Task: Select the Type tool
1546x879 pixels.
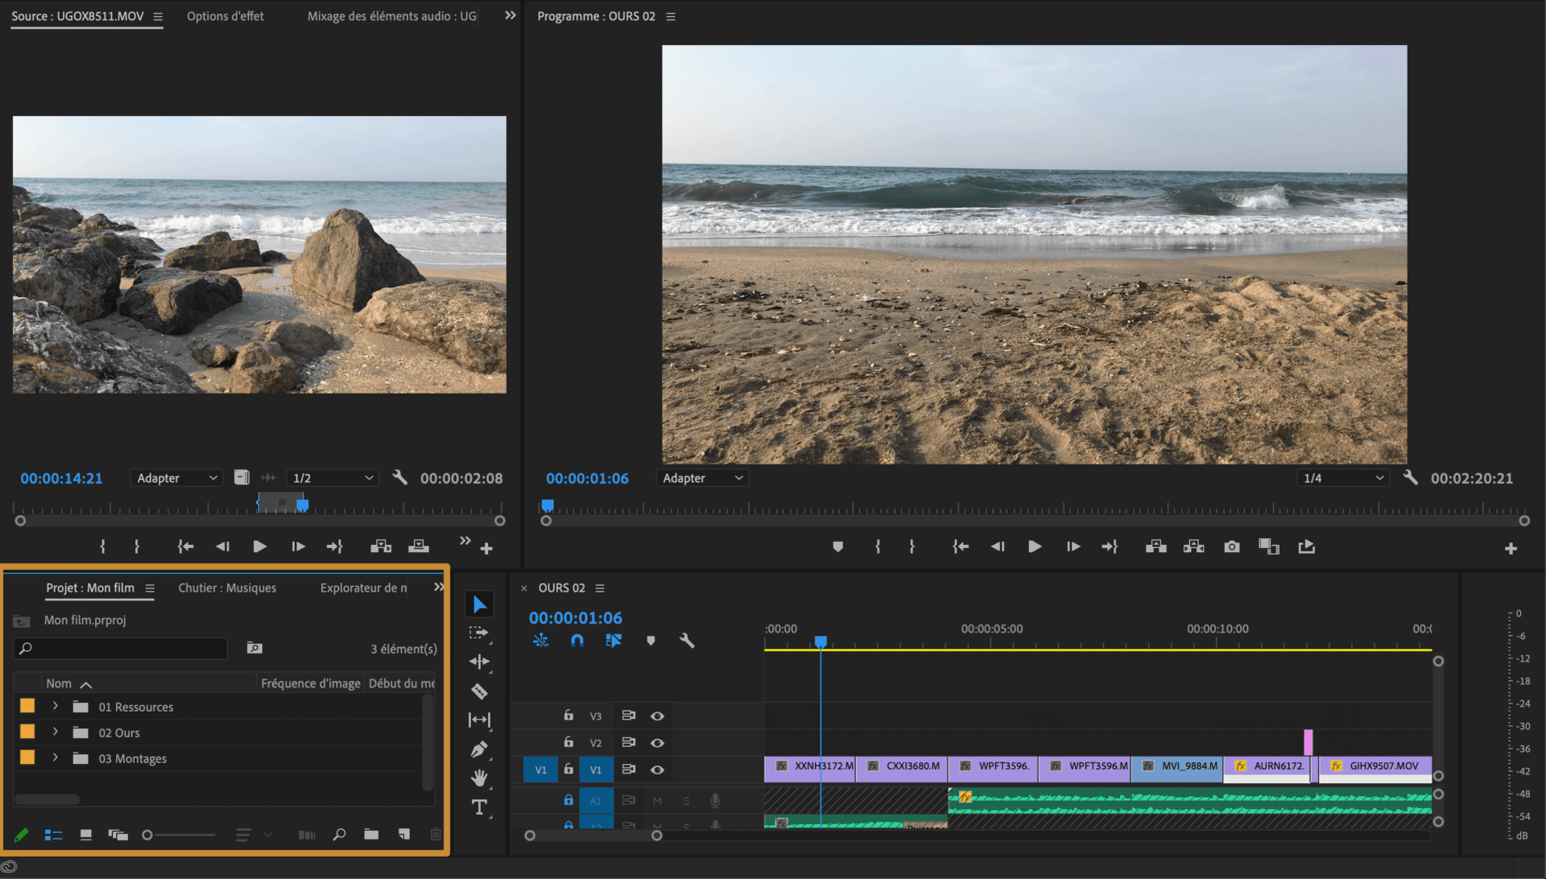Action: 479,807
